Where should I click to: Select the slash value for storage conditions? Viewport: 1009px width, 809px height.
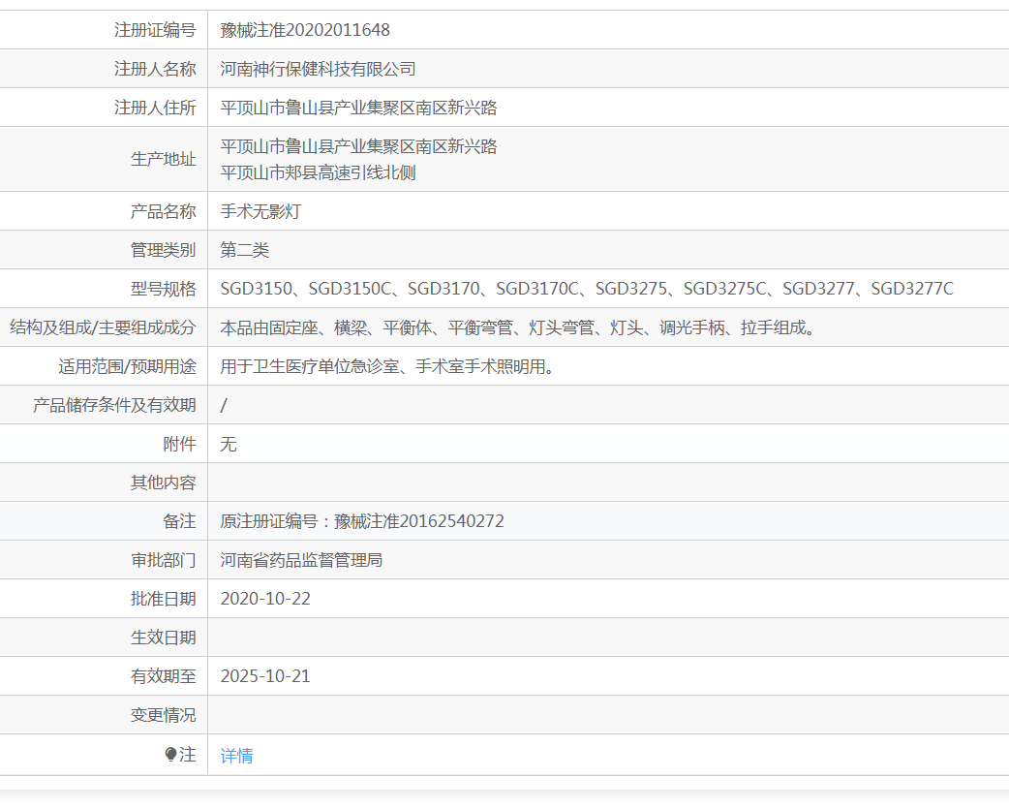click(224, 405)
